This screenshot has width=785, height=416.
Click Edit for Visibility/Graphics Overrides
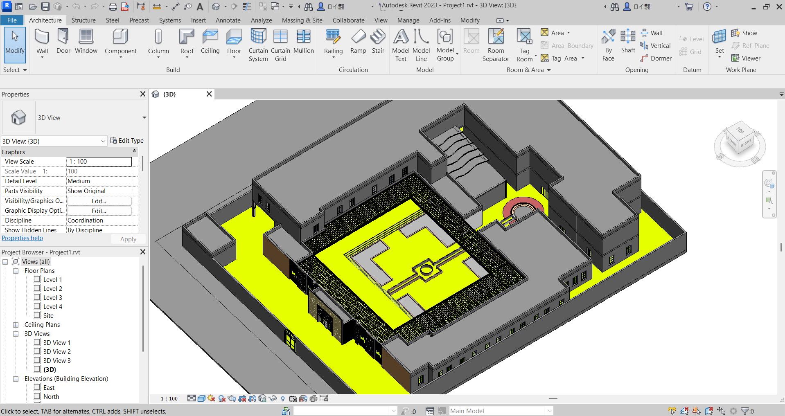99,201
